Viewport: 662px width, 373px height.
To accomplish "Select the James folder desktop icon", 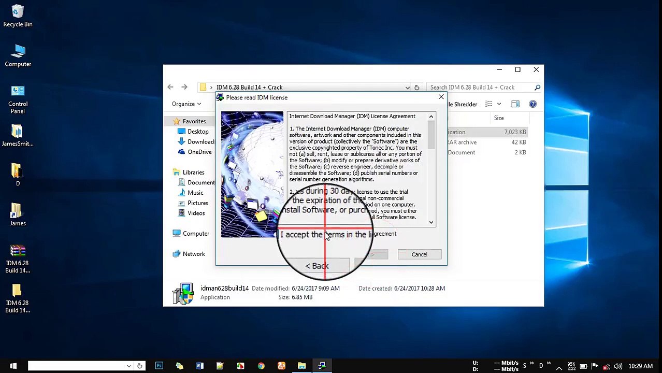I will click(x=18, y=214).
